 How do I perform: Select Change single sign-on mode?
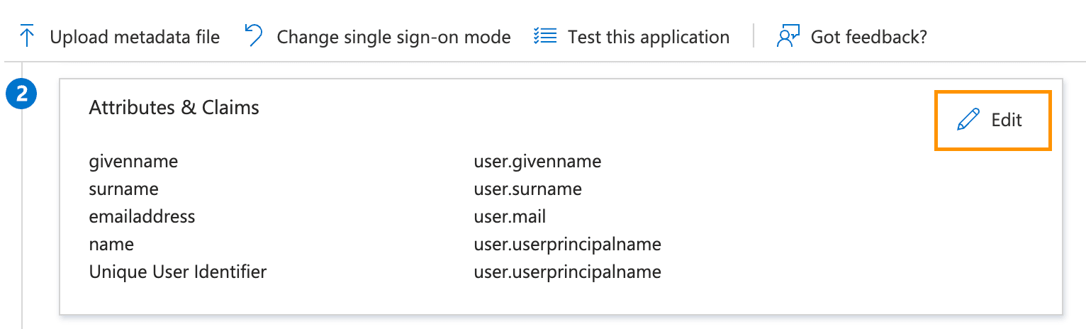(393, 37)
